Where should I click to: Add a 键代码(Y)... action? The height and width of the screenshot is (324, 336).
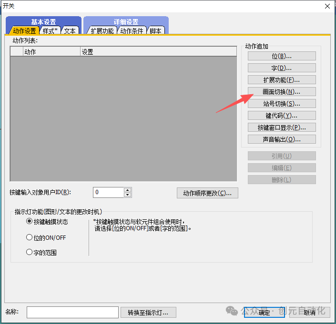[282, 116]
